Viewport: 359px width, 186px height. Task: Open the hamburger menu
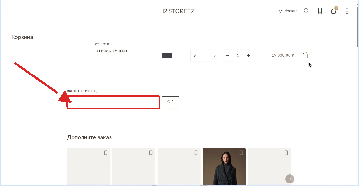[x=10, y=11]
